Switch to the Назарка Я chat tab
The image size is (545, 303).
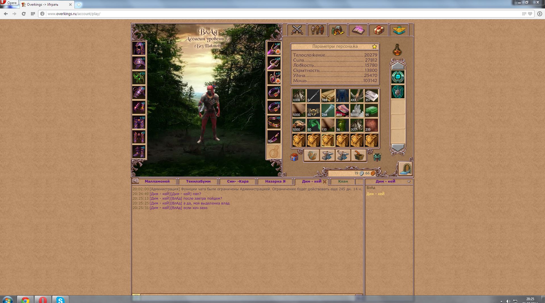(x=275, y=181)
